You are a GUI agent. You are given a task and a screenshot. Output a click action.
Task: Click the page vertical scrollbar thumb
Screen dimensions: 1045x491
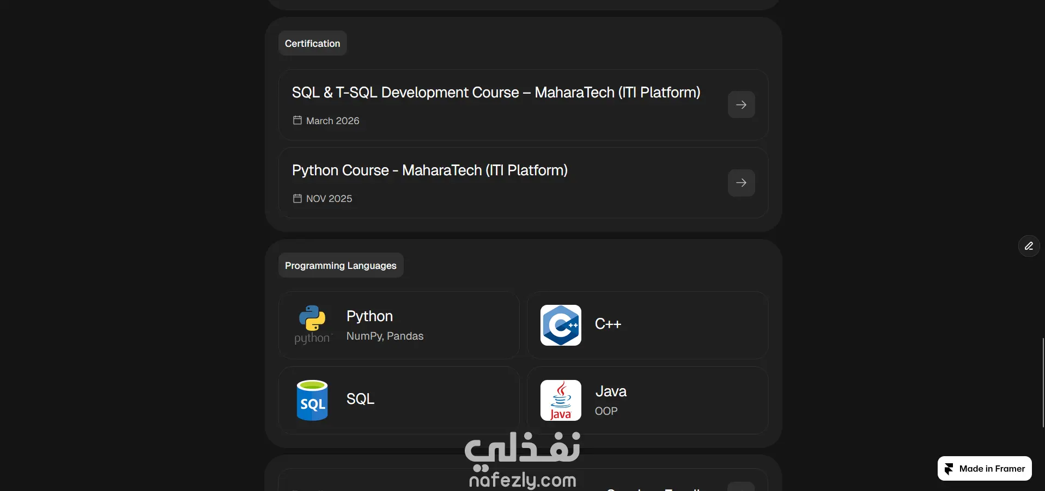click(1043, 382)
